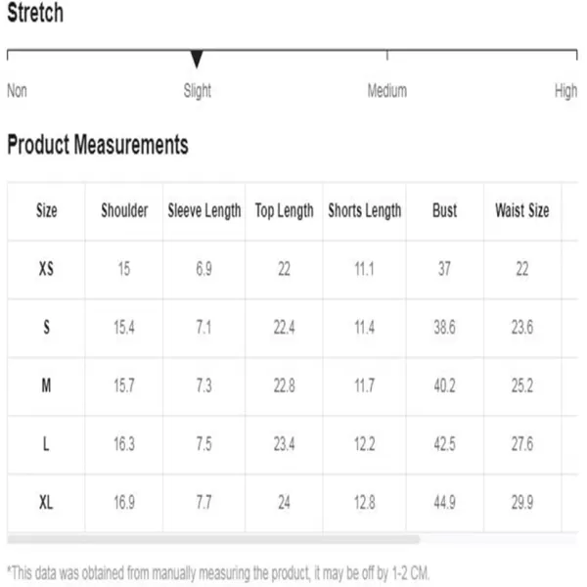This screenshot has height=587, width=587.
Task: Click the Non stretch label
Action: point(18,91)
